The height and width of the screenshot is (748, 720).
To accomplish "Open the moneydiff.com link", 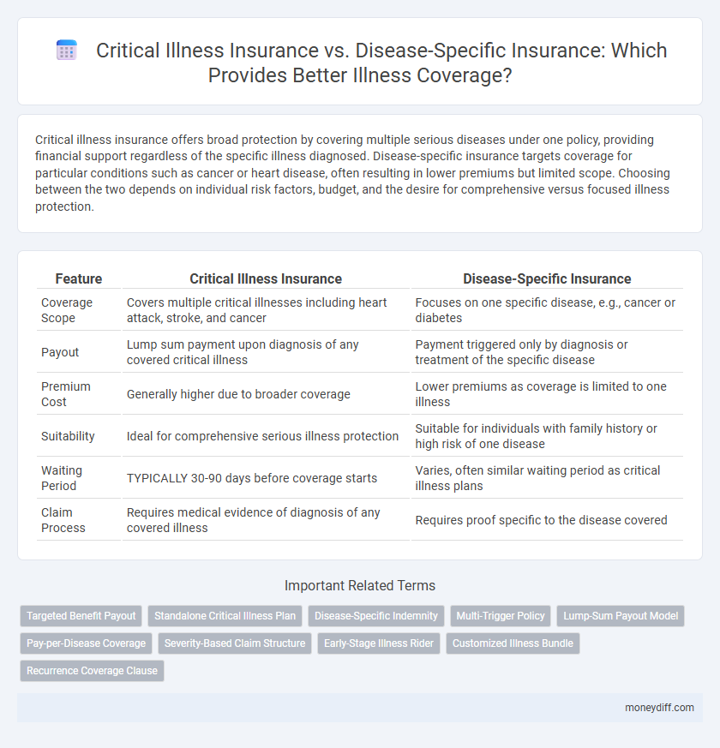I will [659, 708].
